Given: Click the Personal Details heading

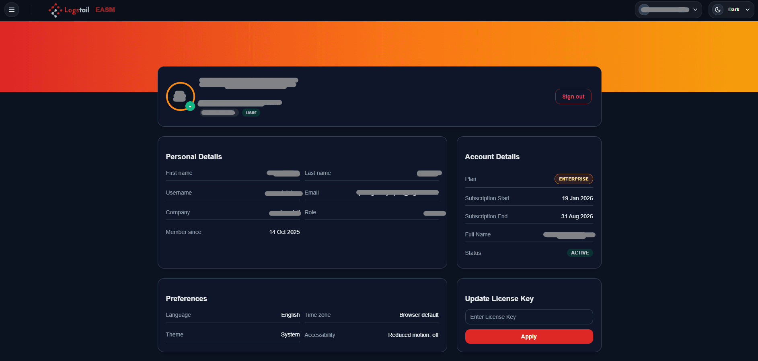Looking at the screenshot, I should (x=194, y=157).
